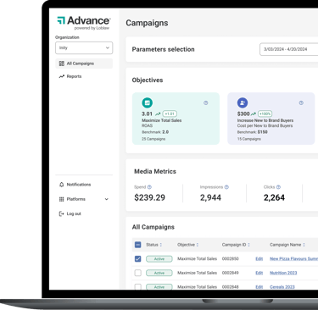Click the Active badge for campaign 0002850

coord(159,259)
